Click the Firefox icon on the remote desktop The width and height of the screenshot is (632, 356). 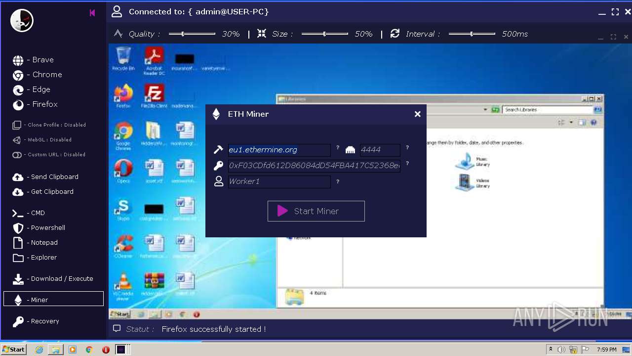point(123,96)
